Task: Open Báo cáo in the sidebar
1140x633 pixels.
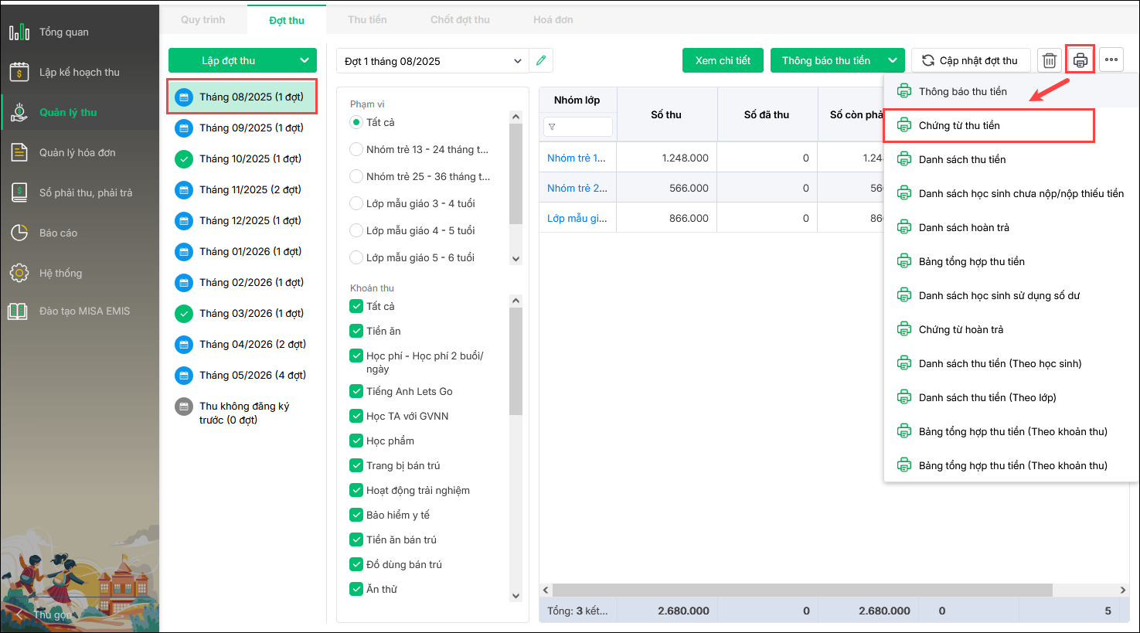Action: [x=58, y=233]
